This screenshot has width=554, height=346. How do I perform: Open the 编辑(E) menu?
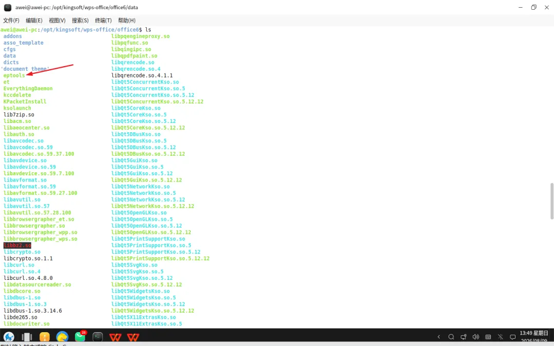pos(34,21)
